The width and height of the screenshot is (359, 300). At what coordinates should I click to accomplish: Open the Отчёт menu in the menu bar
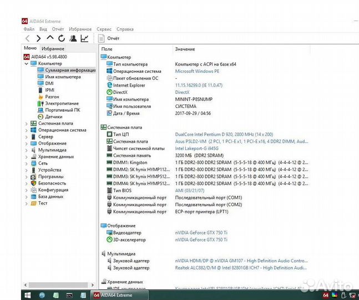58,29
